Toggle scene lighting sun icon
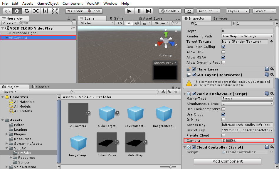279x169 pixels. [x=129, y=23]
